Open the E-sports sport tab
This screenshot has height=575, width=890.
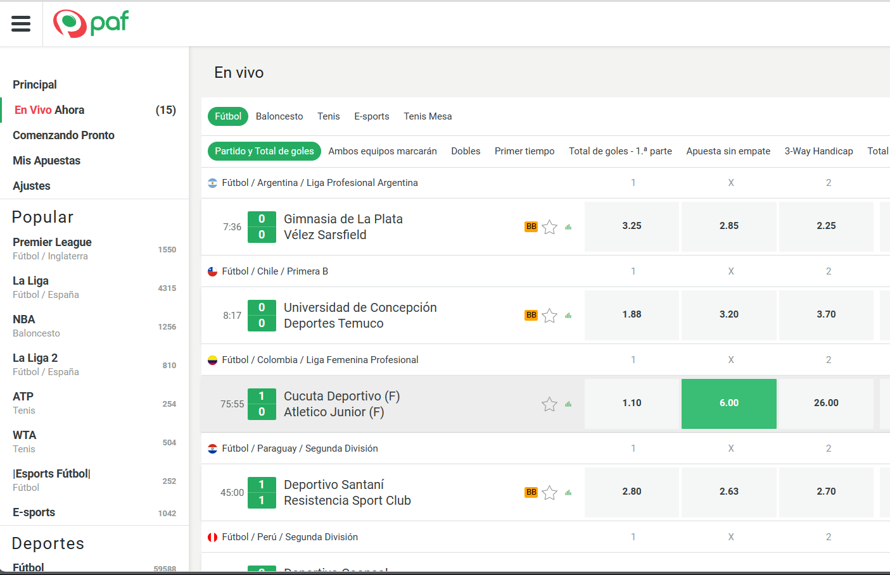coord(372,116)
